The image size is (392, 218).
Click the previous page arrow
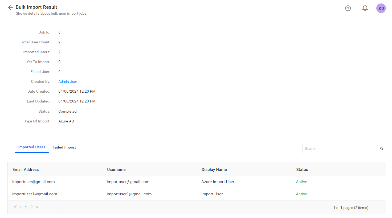[21, 207]
